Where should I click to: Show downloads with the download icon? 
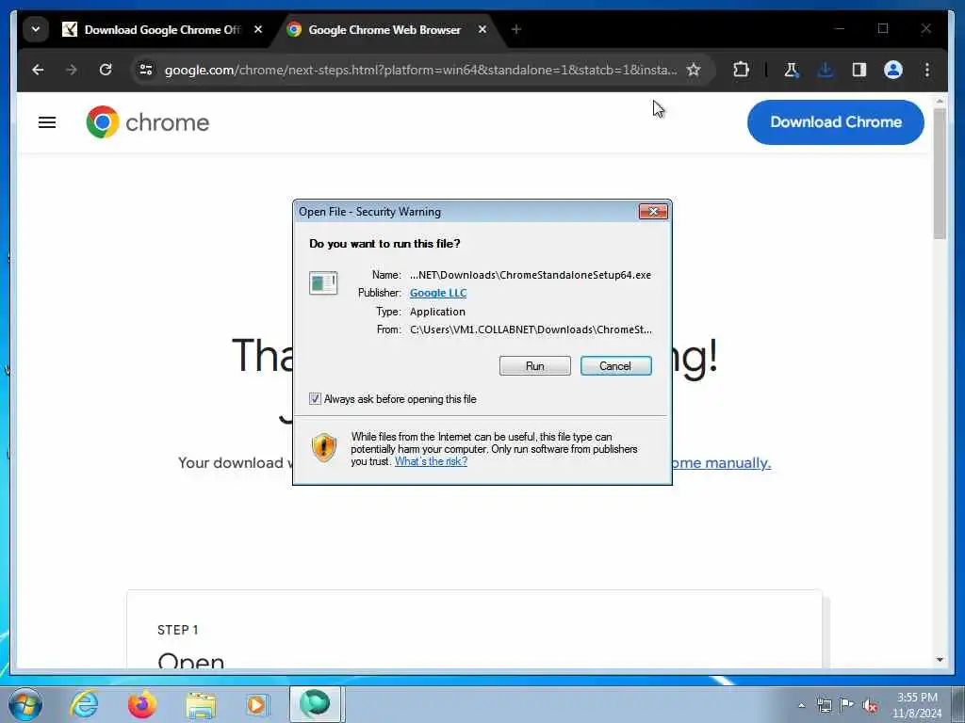tap(826, 70)
